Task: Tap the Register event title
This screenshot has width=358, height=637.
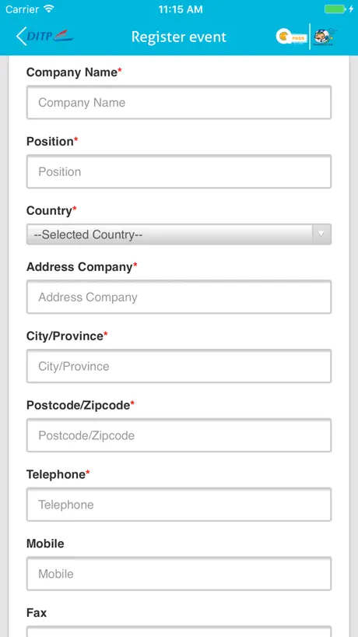Action: pyautogui.click(x=178, y=37)
